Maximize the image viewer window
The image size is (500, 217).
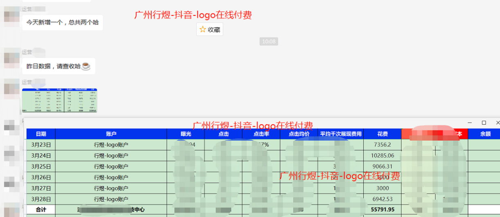pos(484,123)
